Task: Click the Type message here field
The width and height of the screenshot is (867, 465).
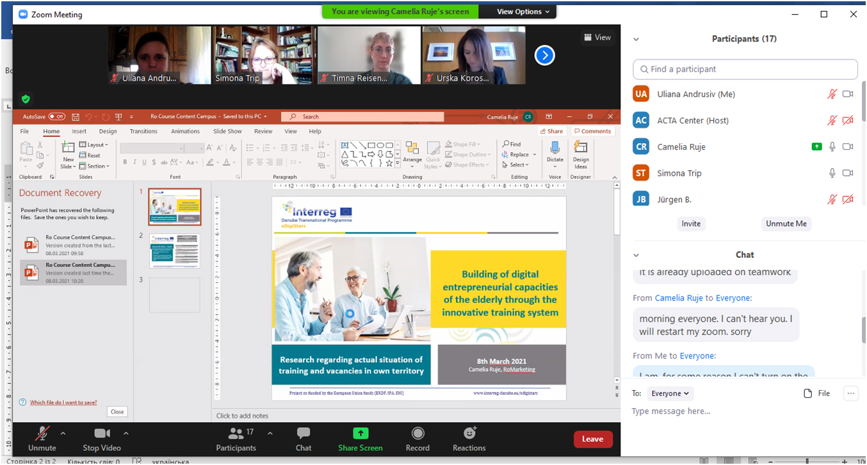Action: pyautogui.click(x=736, y=411)
